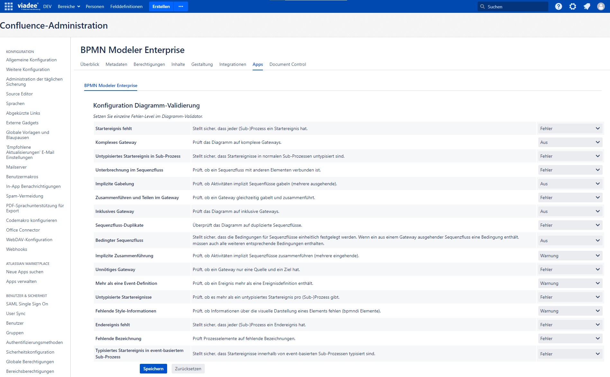Image resolution: width=610 pixels, height=377 pixels.
Task: Switch to the Integrationen tab
Action: 233,64
